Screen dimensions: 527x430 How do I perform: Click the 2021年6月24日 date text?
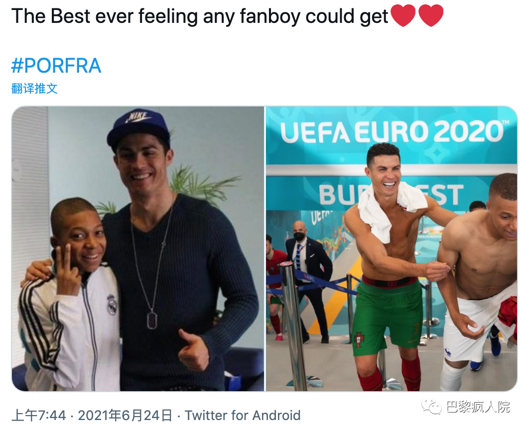click(x=125, y=416)
